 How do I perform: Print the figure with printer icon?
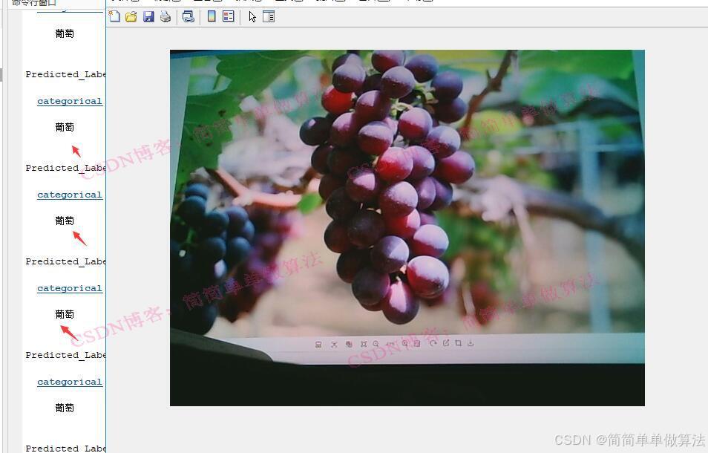coord(165,17)
